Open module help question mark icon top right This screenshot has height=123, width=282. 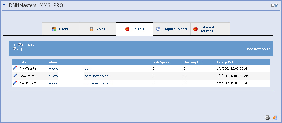276,5
